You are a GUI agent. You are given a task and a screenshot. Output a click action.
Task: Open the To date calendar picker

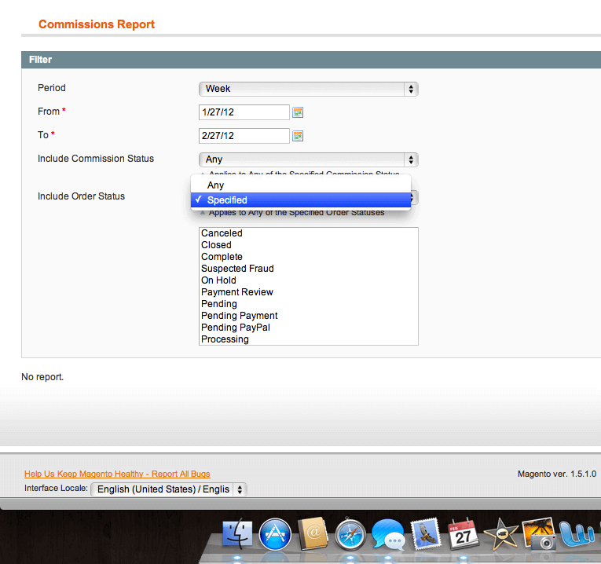coord(298,136)
